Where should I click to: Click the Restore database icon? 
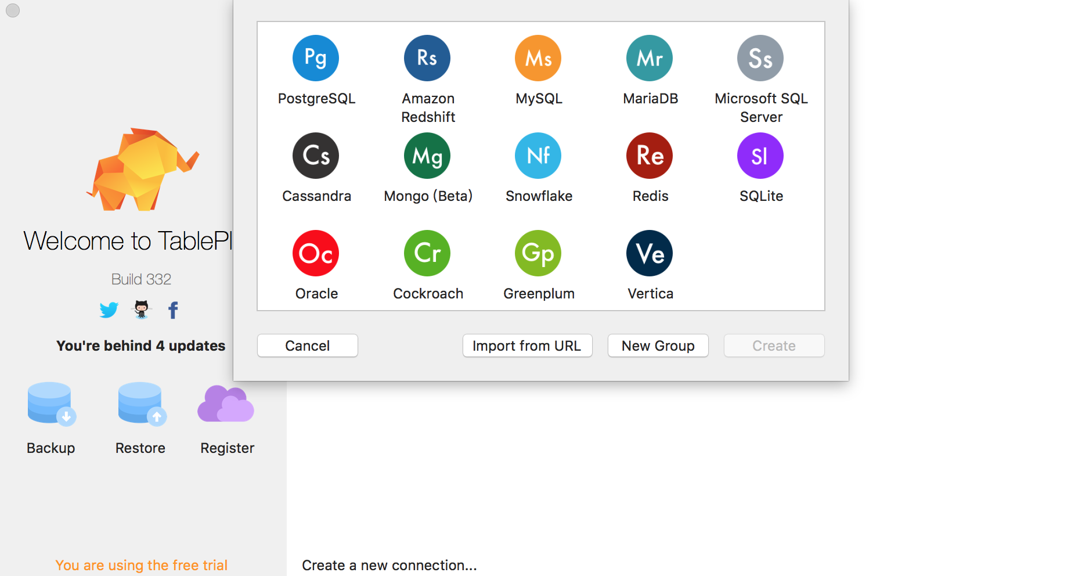[142, 404]
